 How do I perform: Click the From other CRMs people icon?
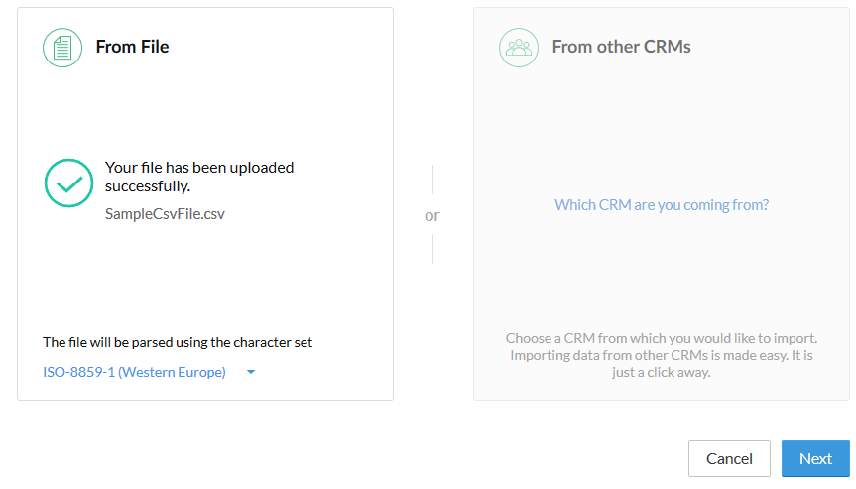[519, 48]
